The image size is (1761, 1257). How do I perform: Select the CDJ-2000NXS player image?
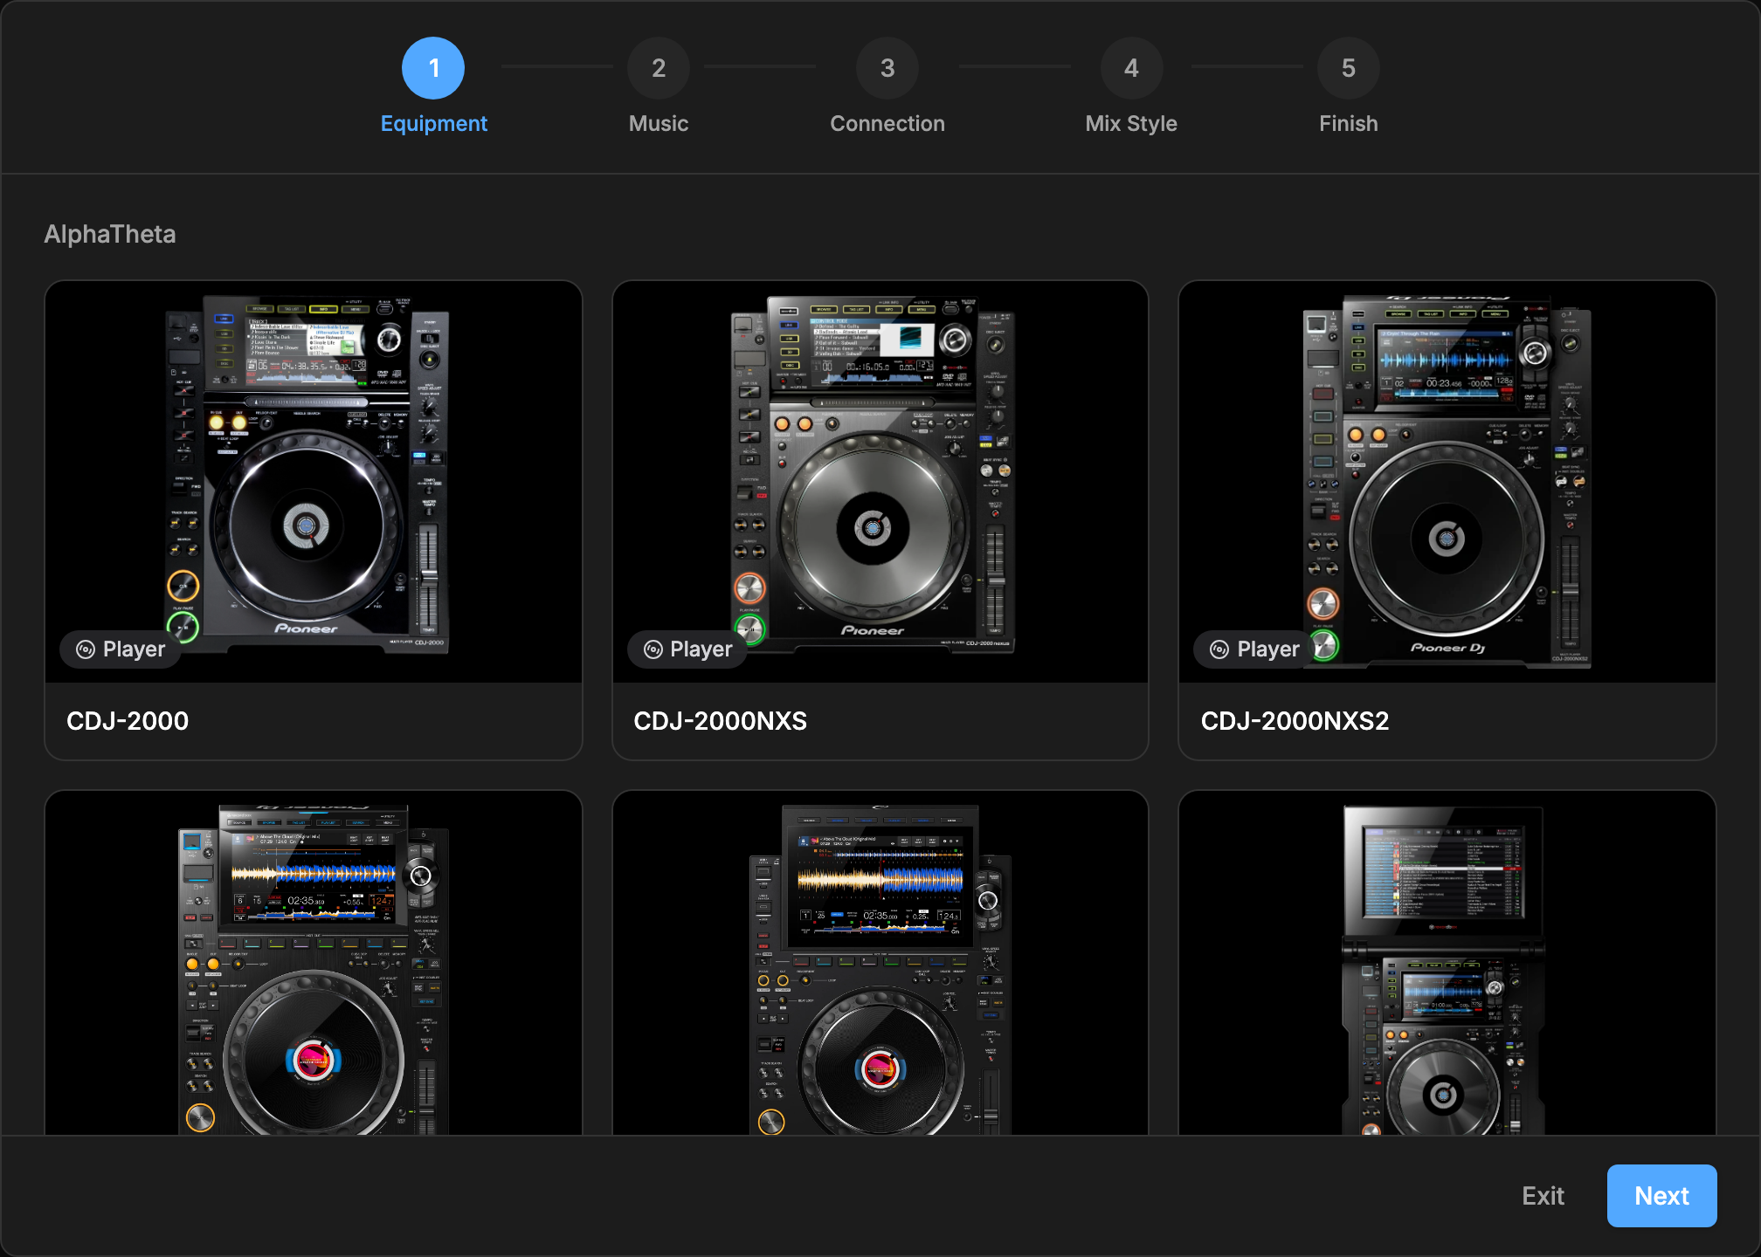880,481
